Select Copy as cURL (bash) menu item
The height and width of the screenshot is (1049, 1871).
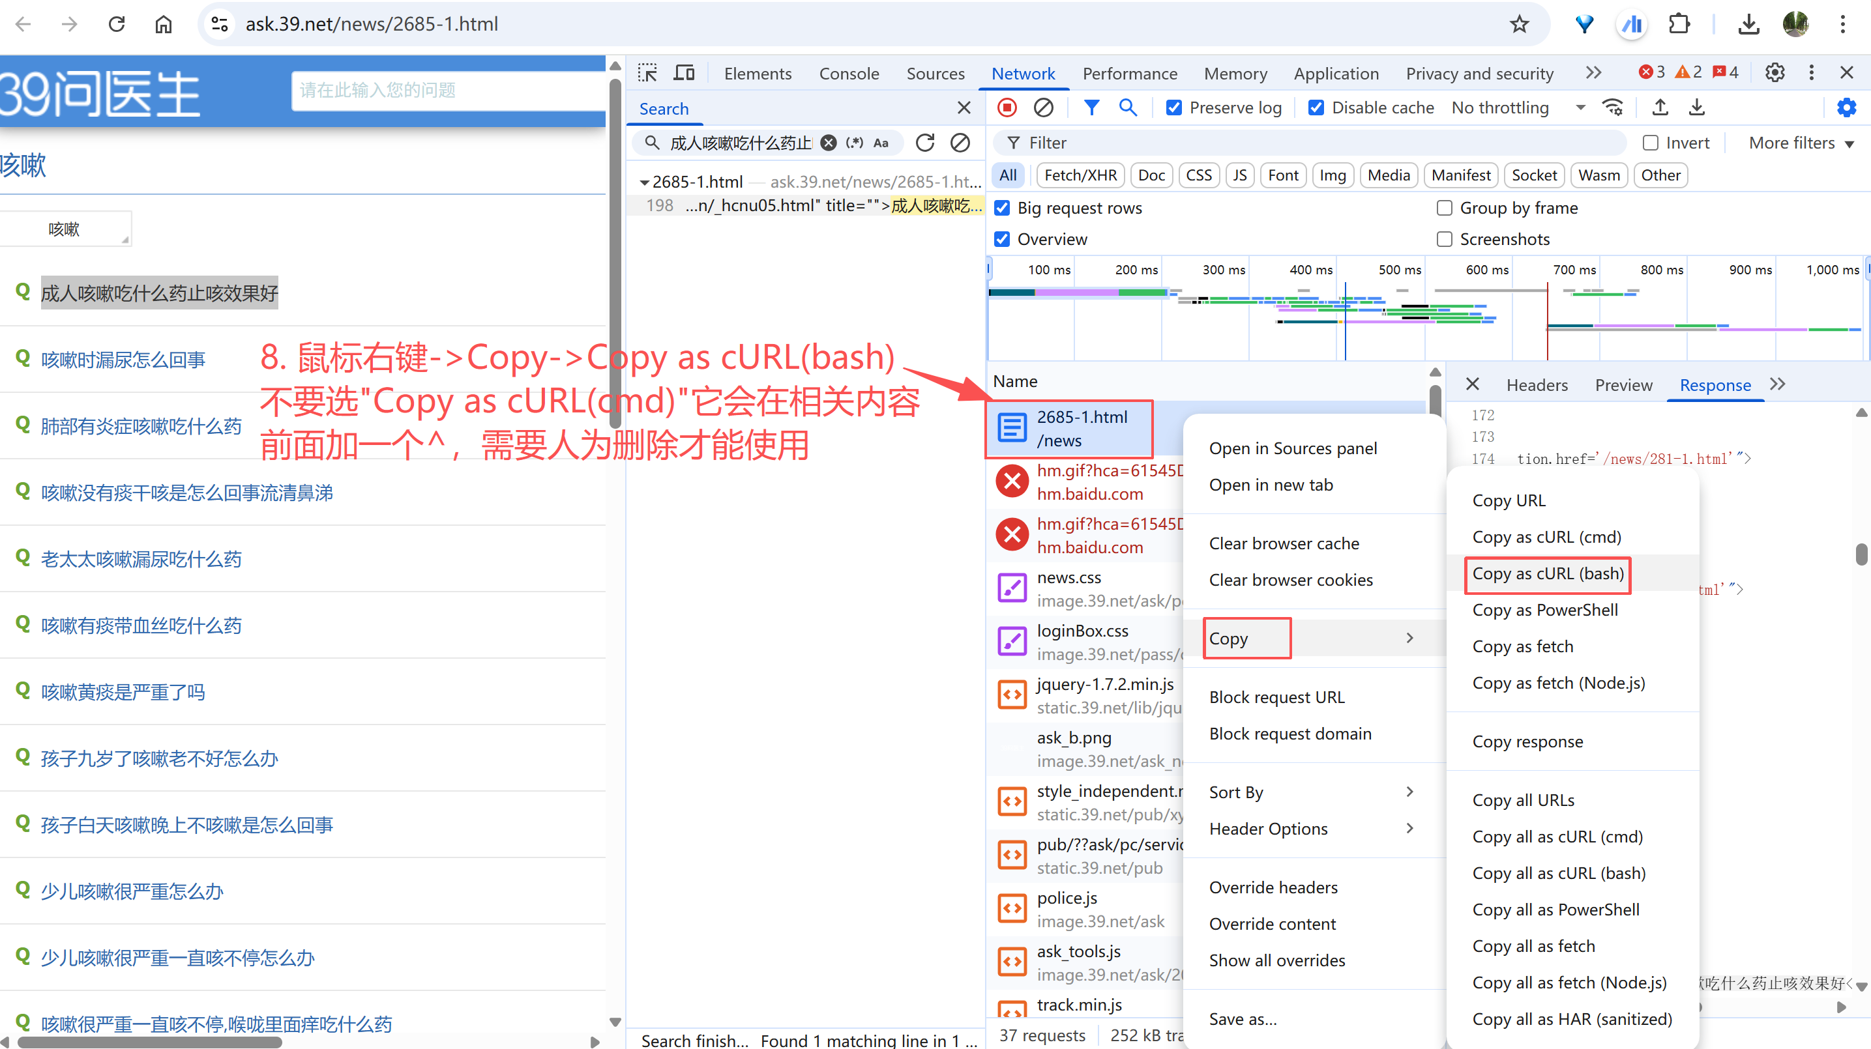point(1547,573)
